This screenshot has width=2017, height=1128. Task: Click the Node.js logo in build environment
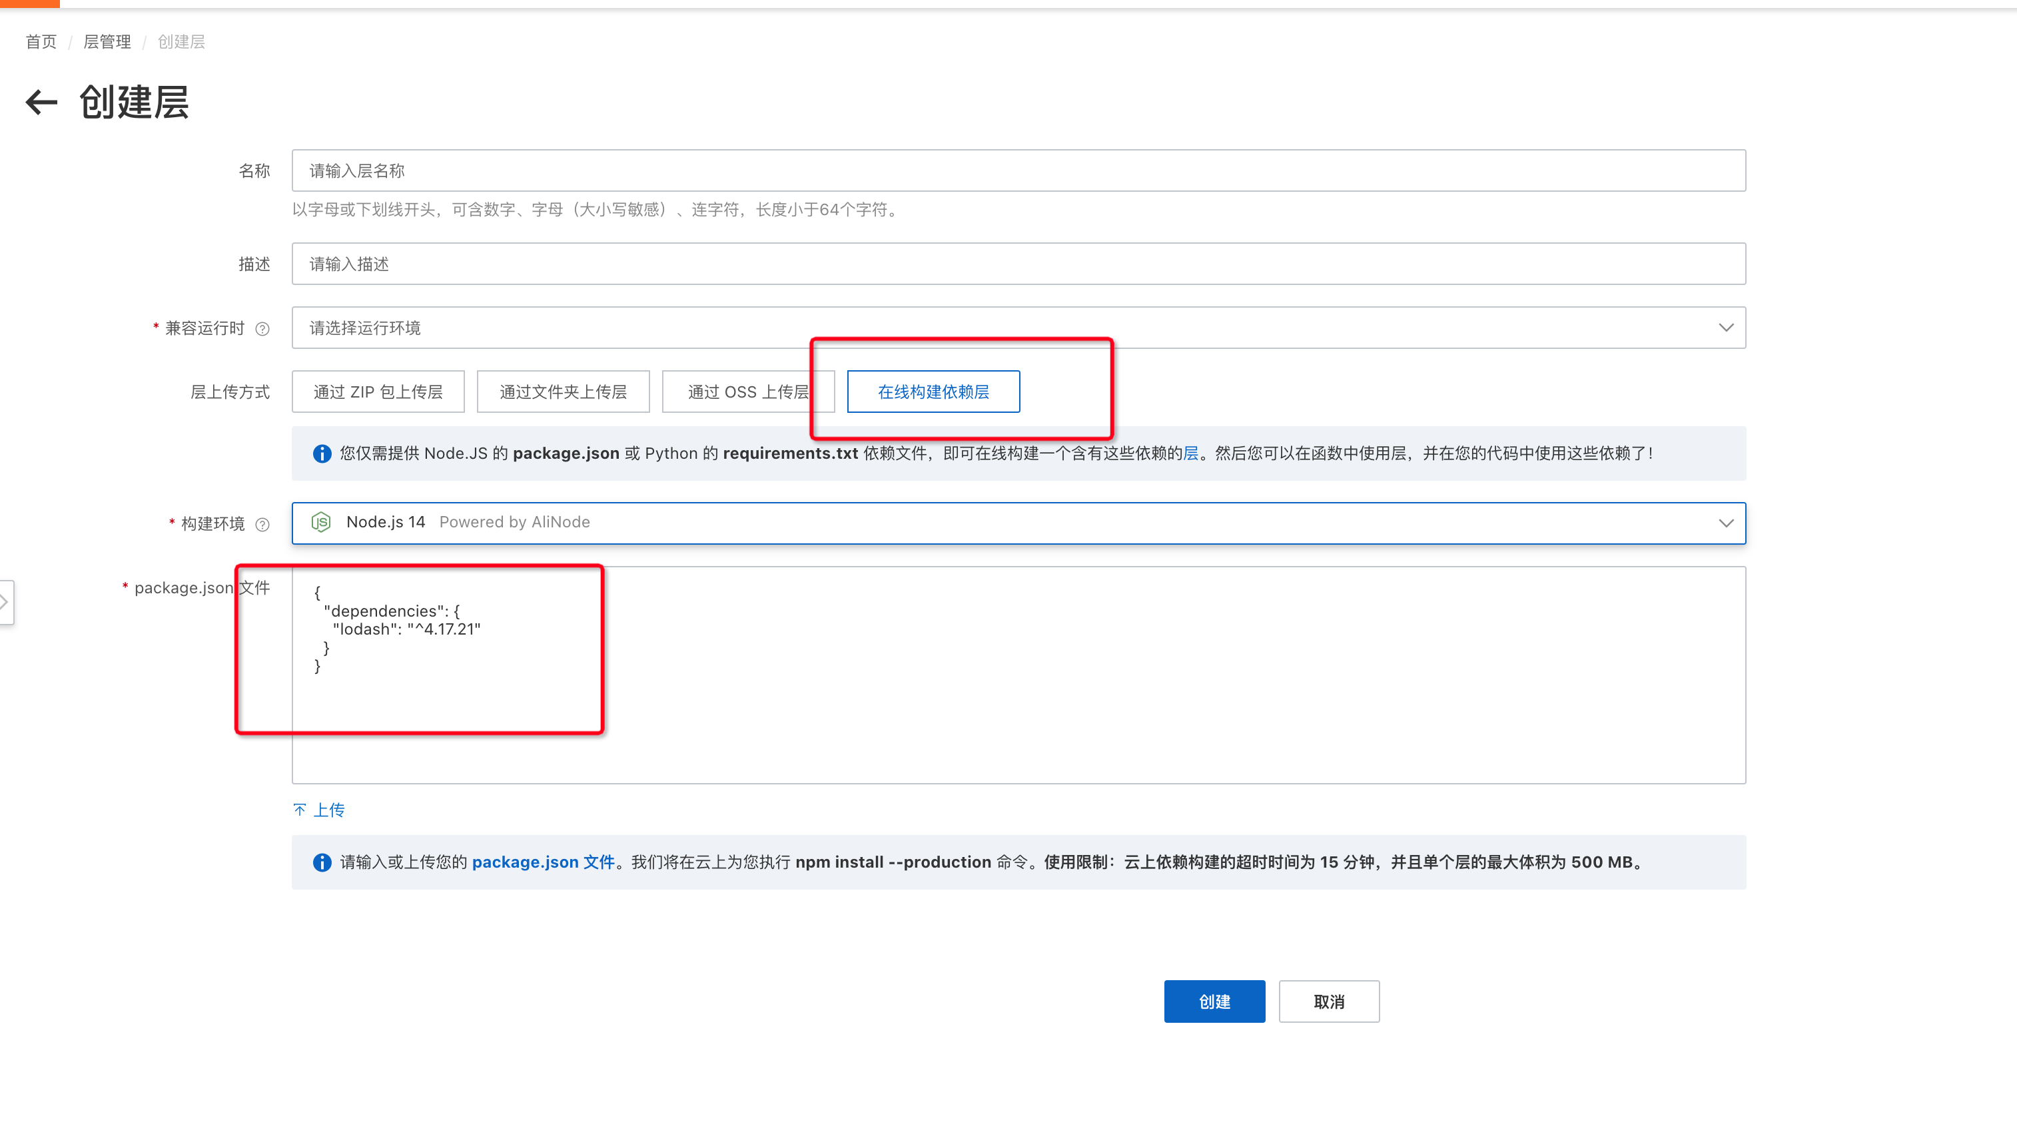tap(321, 522)
